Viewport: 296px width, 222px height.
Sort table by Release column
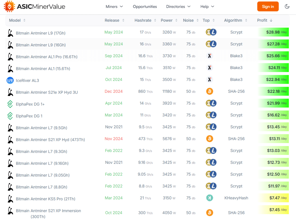(114, 21)
